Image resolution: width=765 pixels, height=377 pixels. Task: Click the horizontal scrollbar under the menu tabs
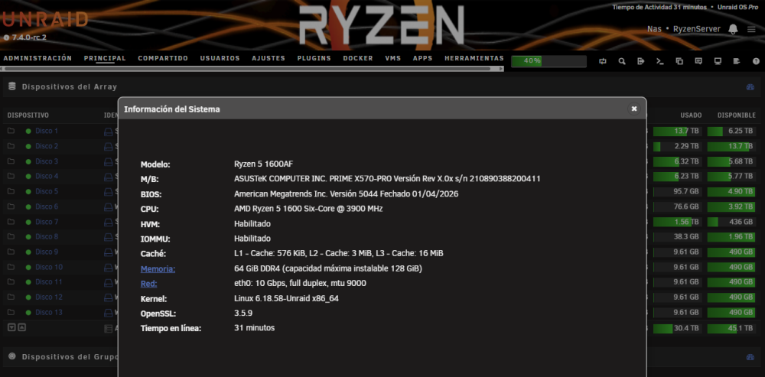[x=249, y=69]
